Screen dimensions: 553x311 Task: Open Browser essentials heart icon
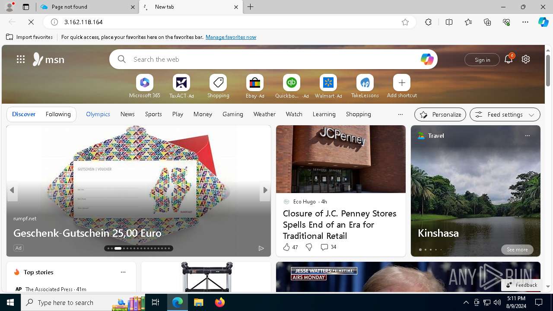point(506,22)
